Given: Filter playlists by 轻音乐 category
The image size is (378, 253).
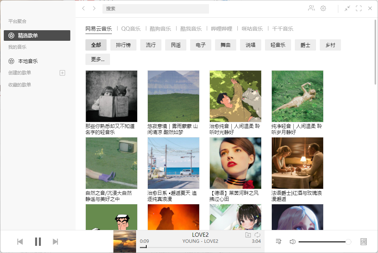Looking at the screenshot, I should pos(278,45).
